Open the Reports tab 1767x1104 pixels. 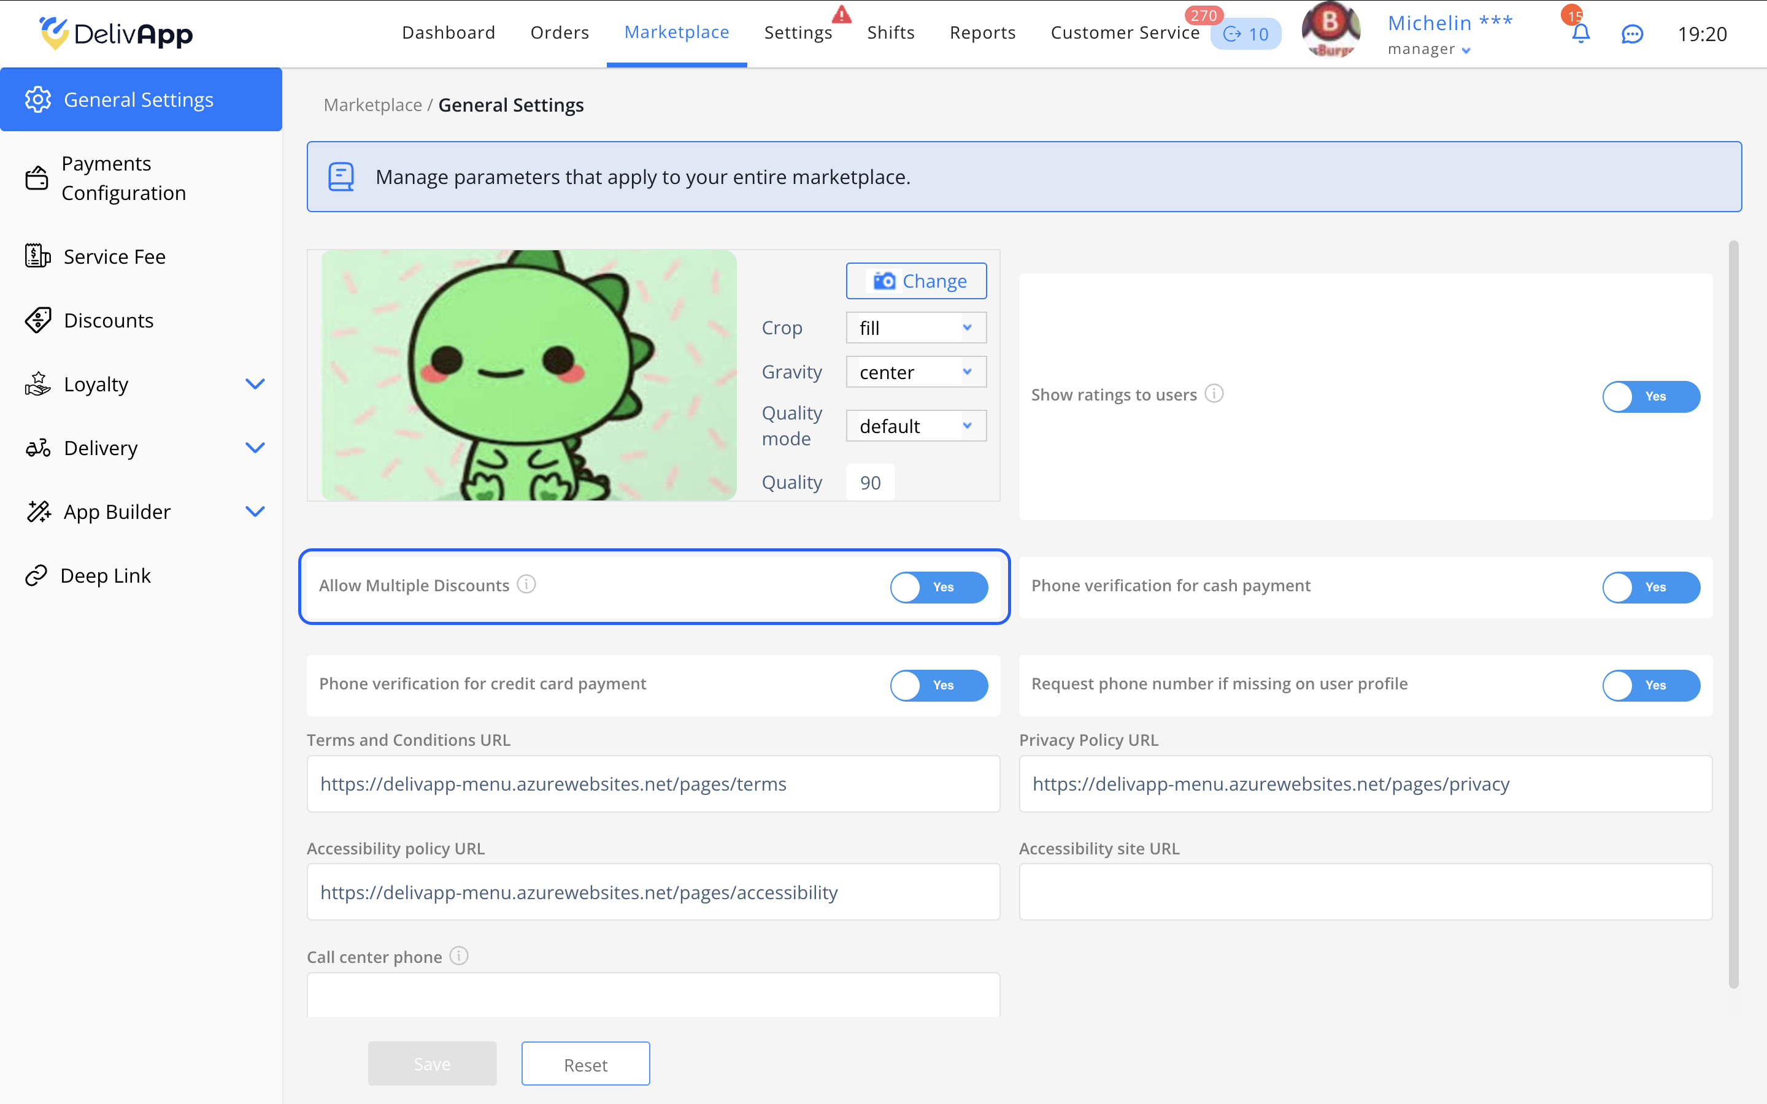982,33
